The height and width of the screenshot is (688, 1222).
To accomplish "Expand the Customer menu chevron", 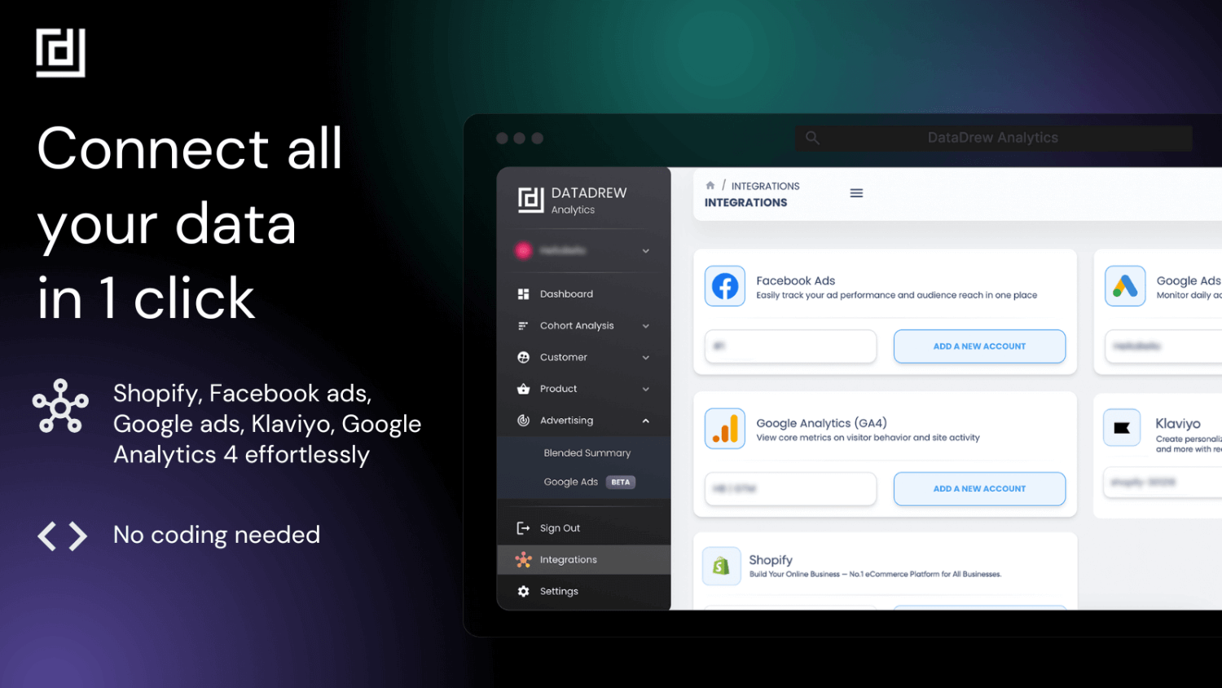I will pyautogui.click(x=645, y=358).
